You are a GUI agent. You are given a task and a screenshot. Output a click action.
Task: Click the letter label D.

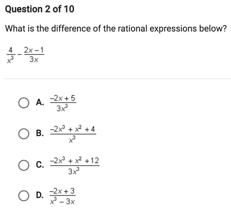tap(40, 195)
